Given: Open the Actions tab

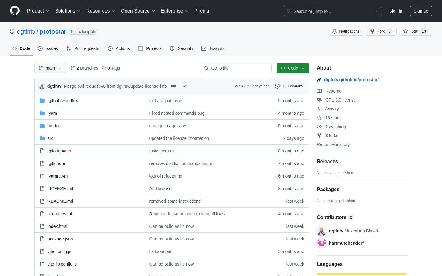Looking at the screenshot, I should point(119,48).
